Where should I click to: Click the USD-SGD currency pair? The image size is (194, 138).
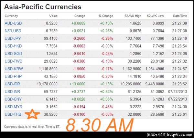point(13,54)
